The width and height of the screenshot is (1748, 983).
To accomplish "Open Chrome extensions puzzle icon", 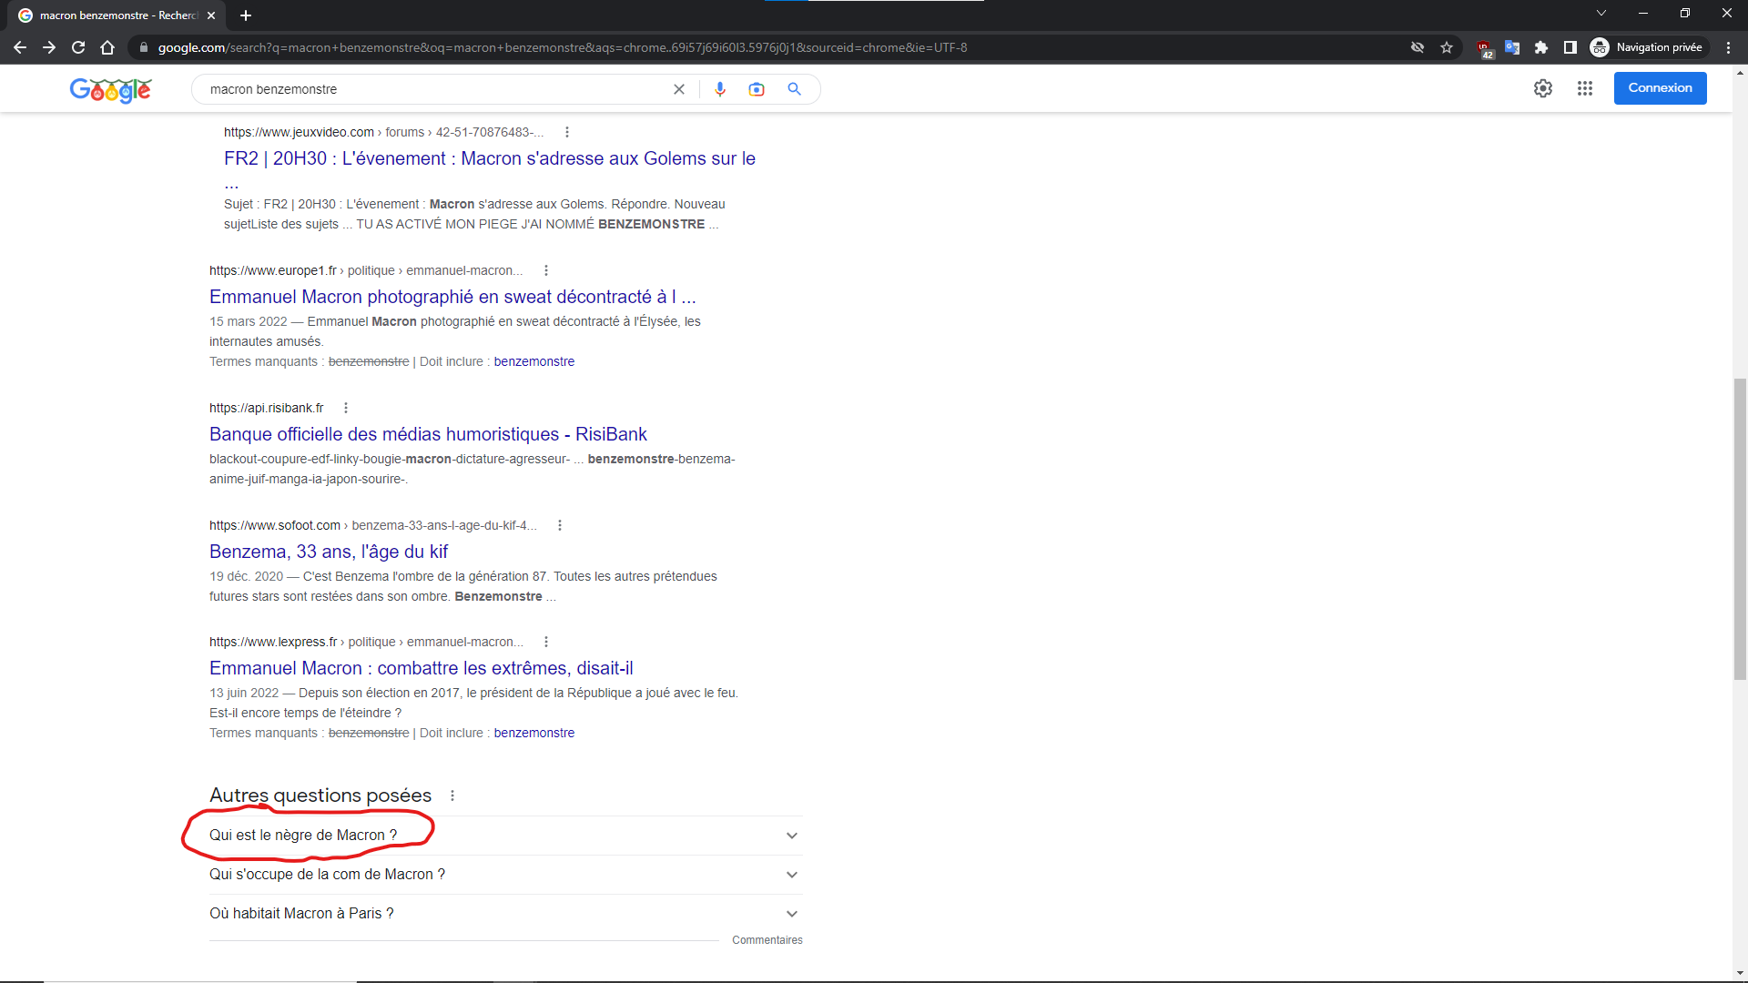I will [1541, 47].
